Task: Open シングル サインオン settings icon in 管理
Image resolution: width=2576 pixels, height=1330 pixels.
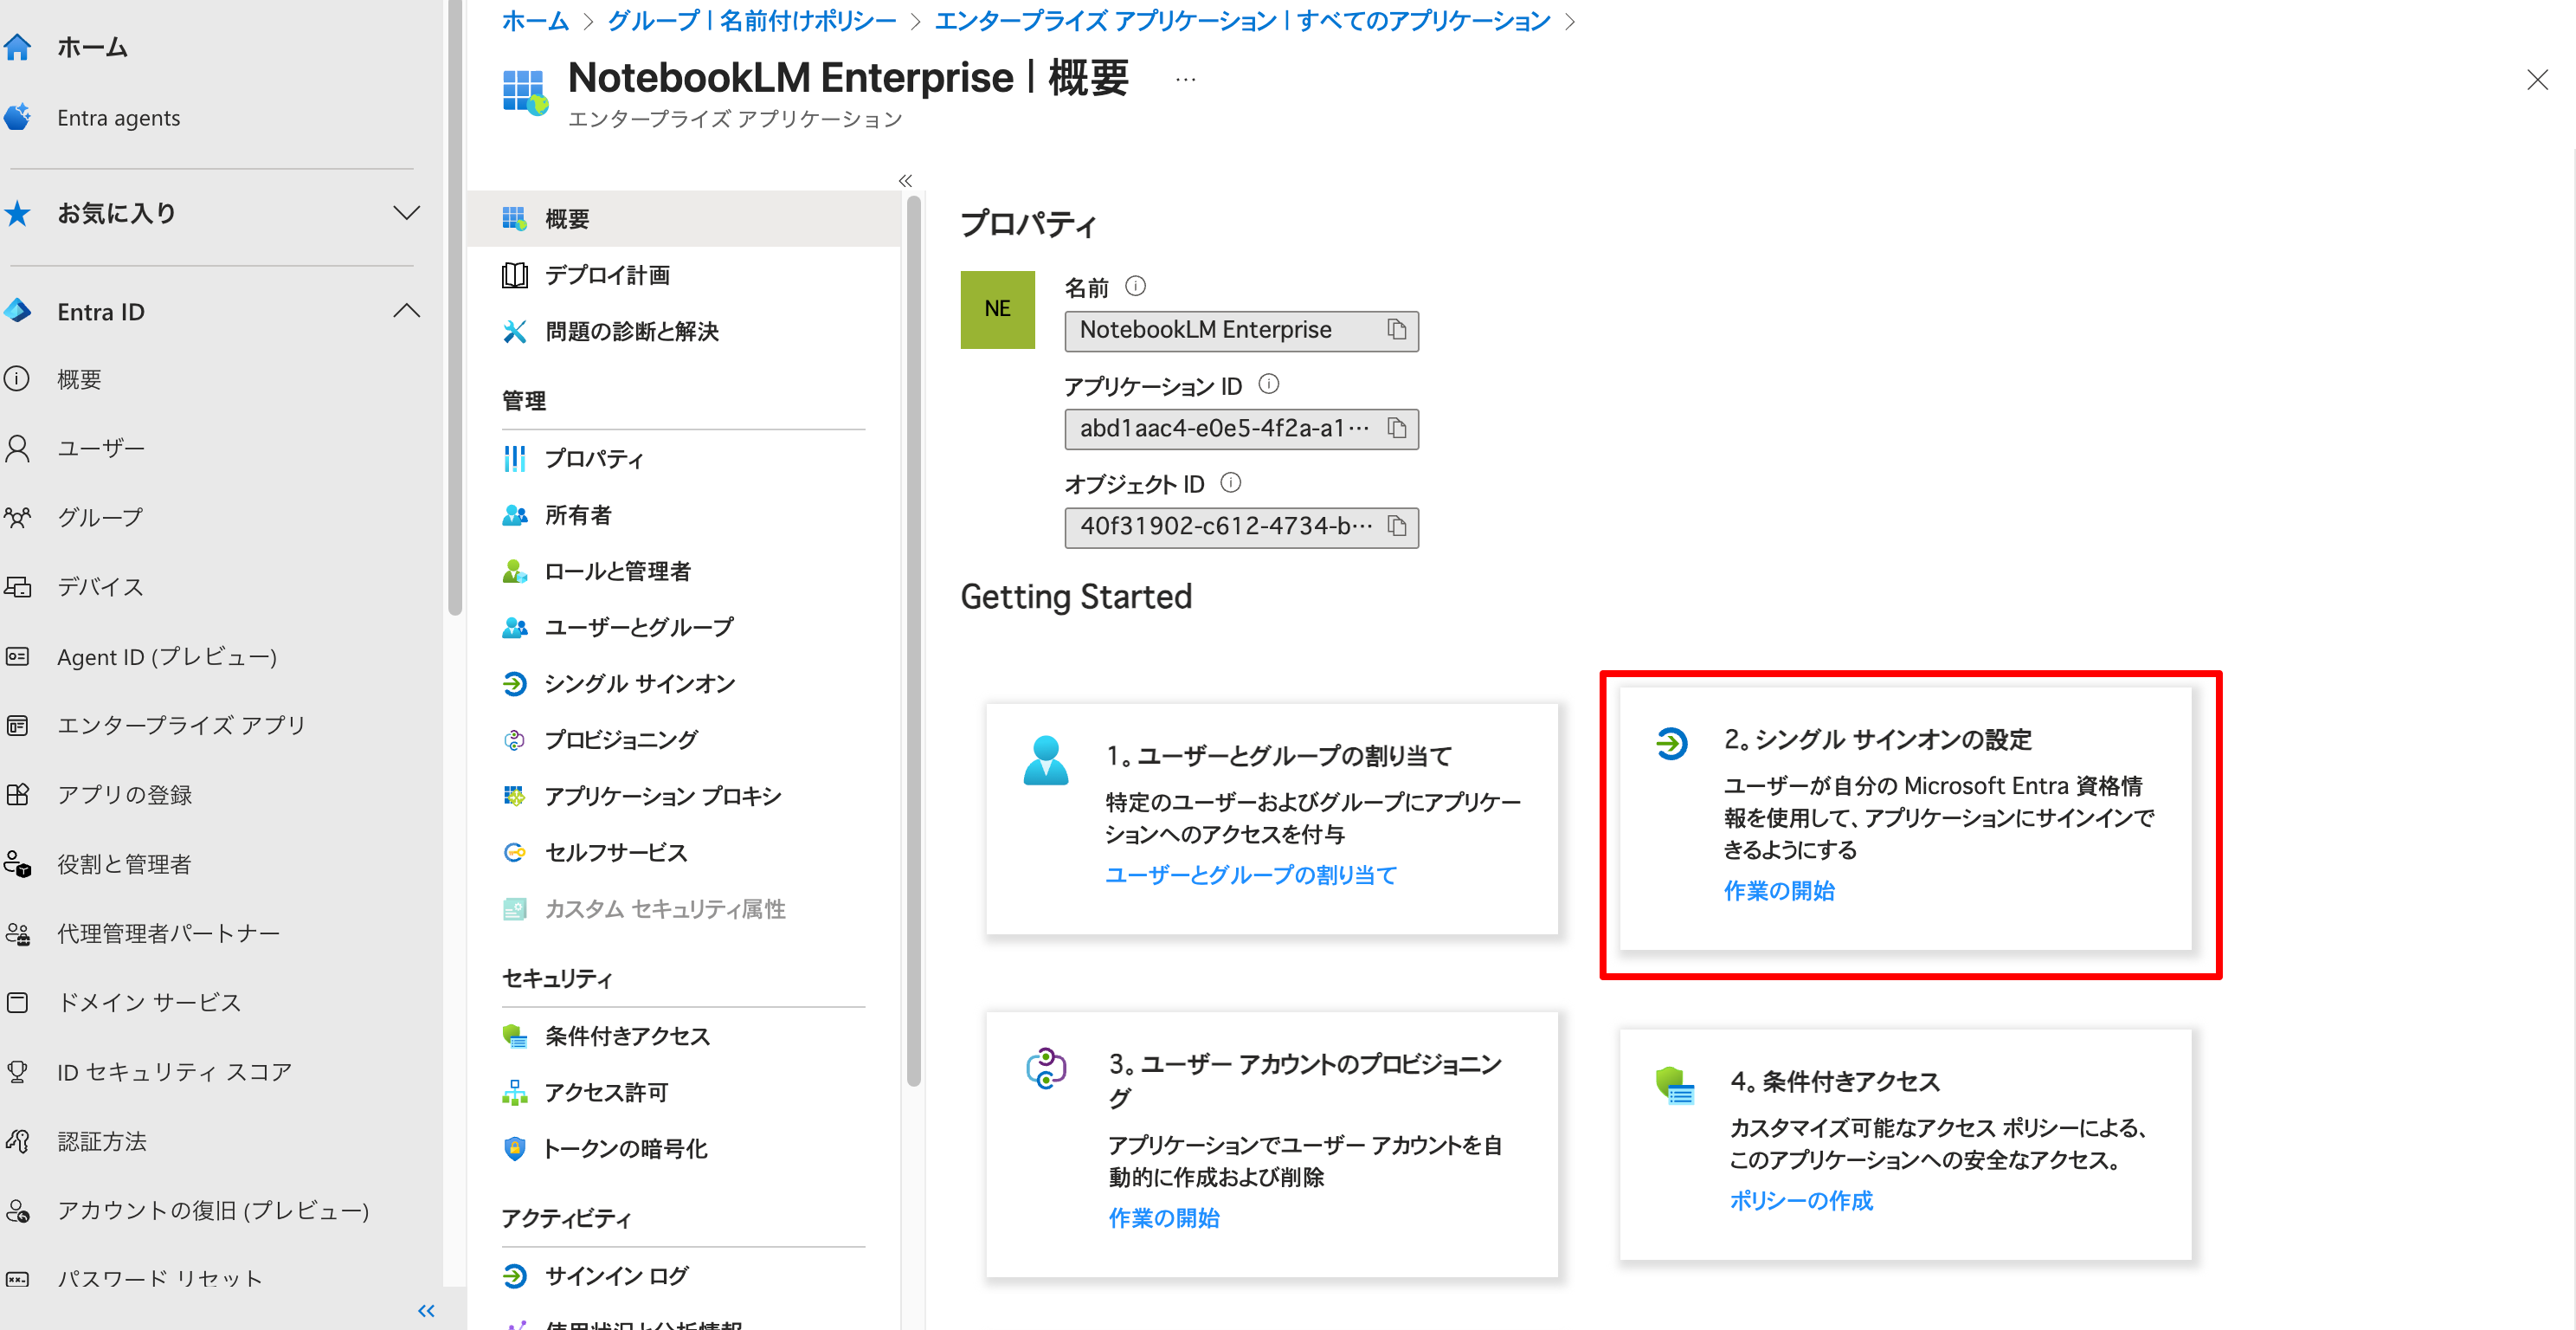Action: 515,684
